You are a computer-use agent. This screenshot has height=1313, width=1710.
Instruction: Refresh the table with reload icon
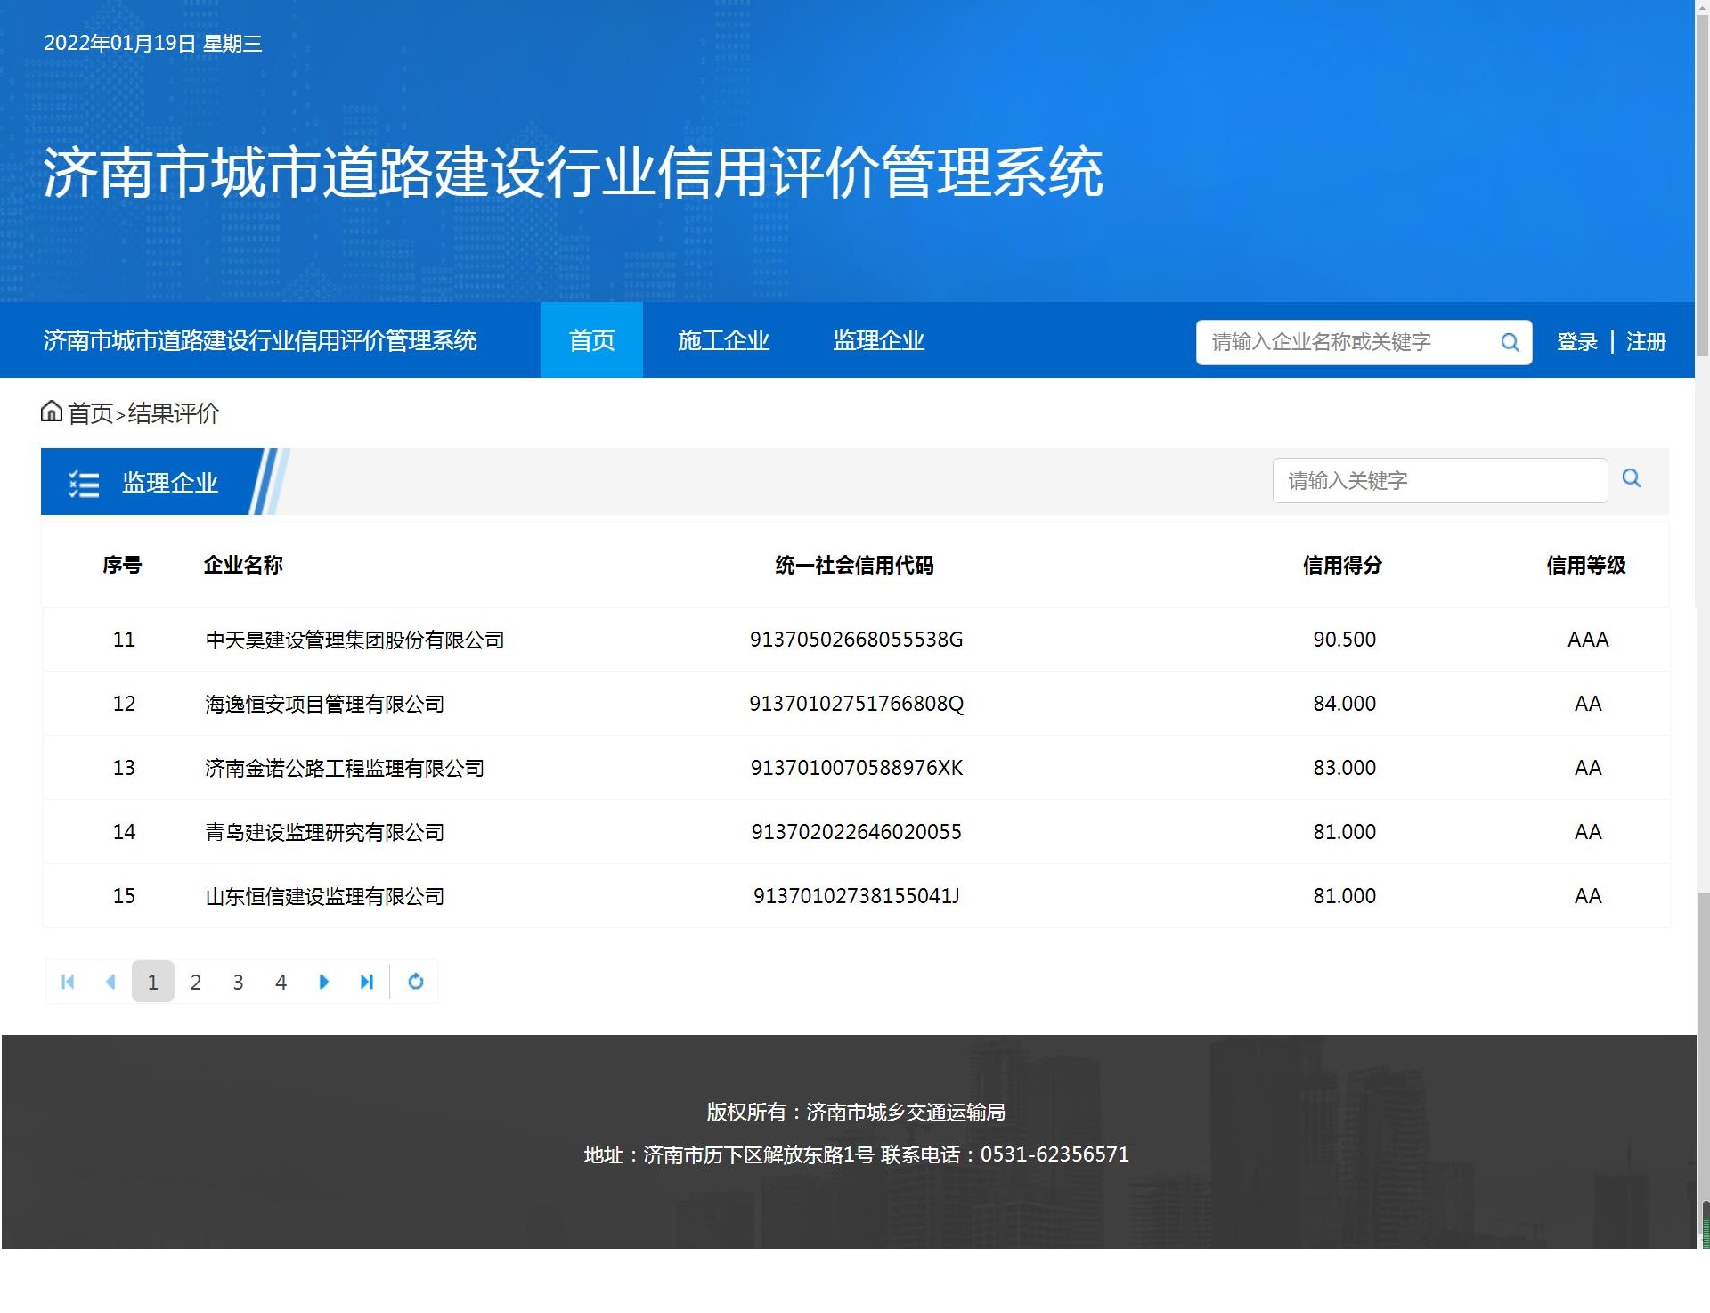(416, 982)
